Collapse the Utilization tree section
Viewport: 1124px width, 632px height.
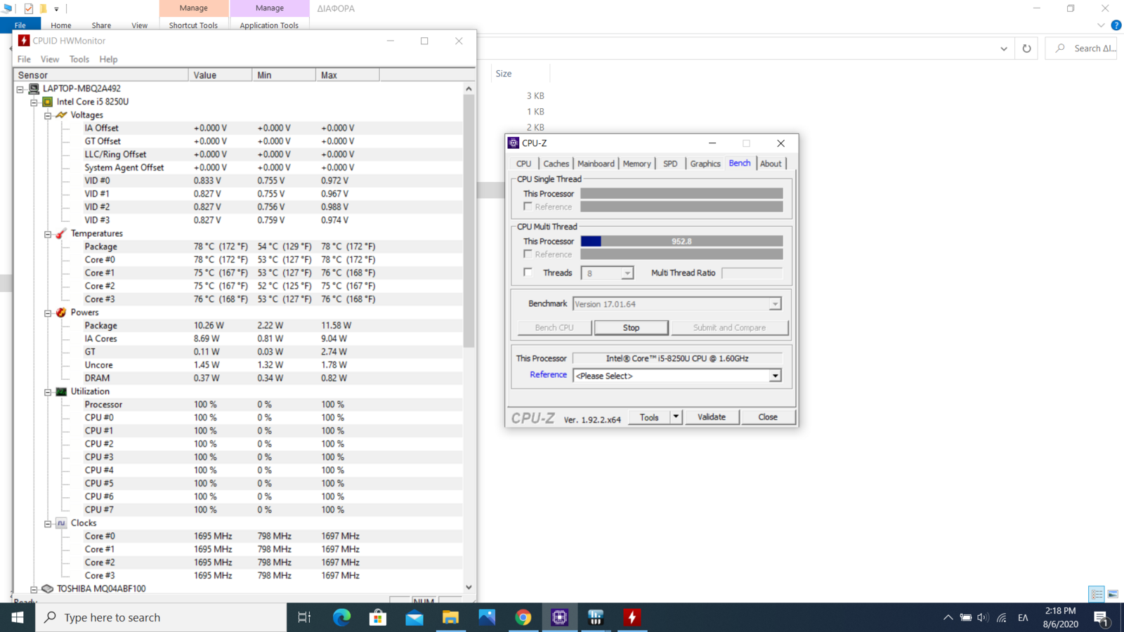click(x=48, y=393)
